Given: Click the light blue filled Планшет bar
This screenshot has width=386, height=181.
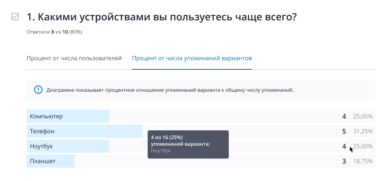Looking at the screenshot, I should [x=50, y=161].
